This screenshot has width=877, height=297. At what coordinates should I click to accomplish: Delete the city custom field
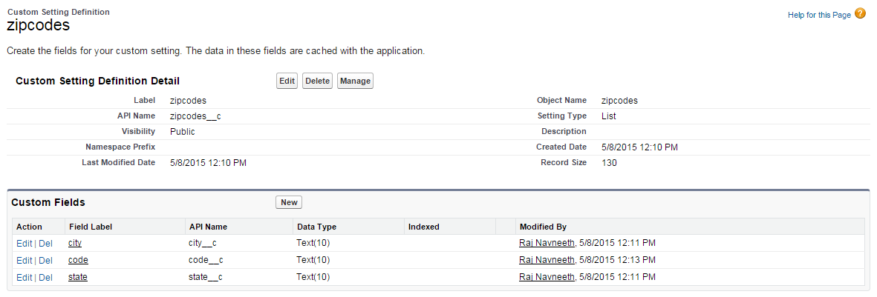pyautogui.click(x=45, y=243)
